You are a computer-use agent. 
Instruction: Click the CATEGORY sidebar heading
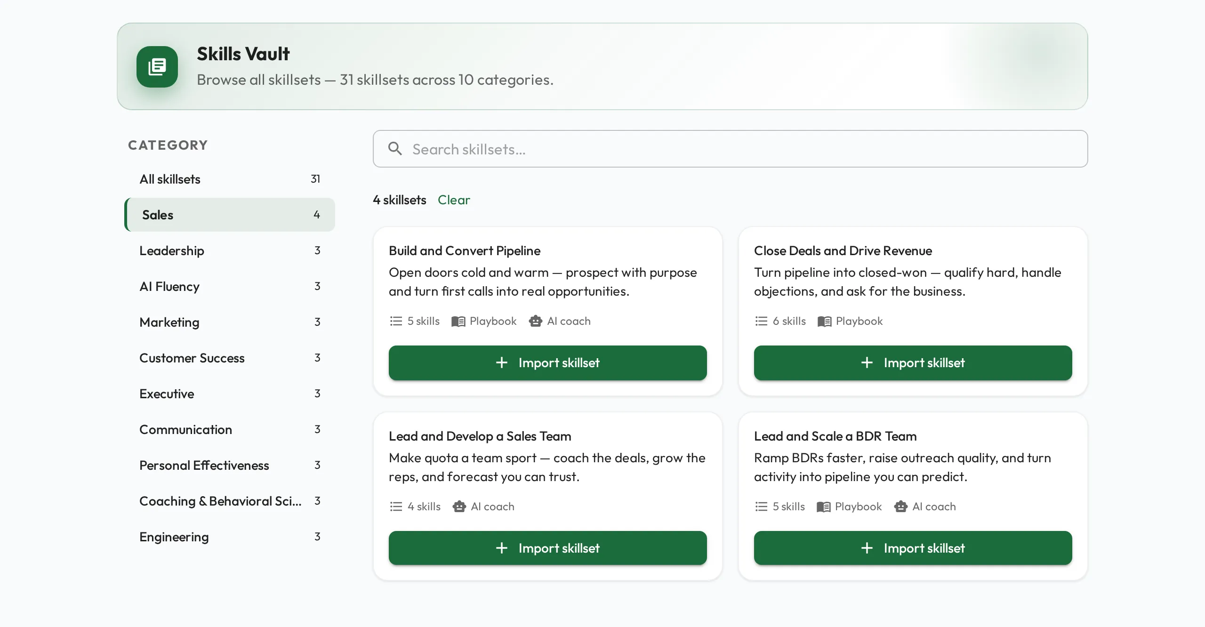[168, 145]
